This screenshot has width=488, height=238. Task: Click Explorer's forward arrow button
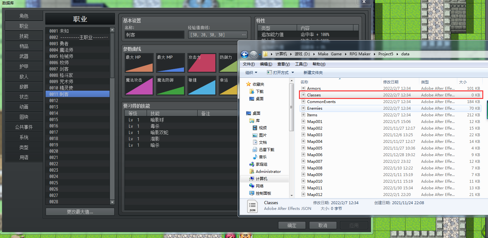(x=253, y=54)
